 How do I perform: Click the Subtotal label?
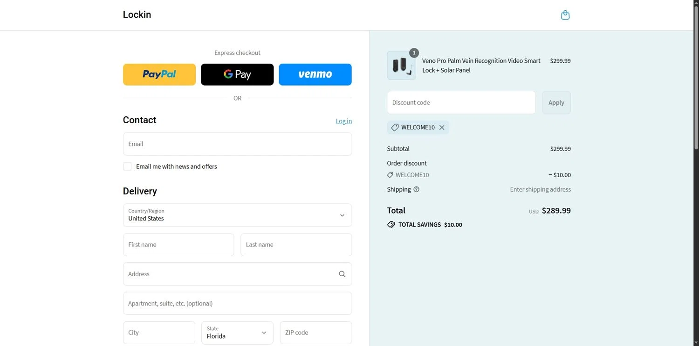coord(398,149)
